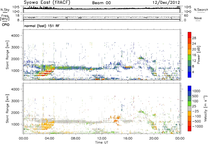
Task: Click the '12:00' time tick label
Action: pos(102,139)
